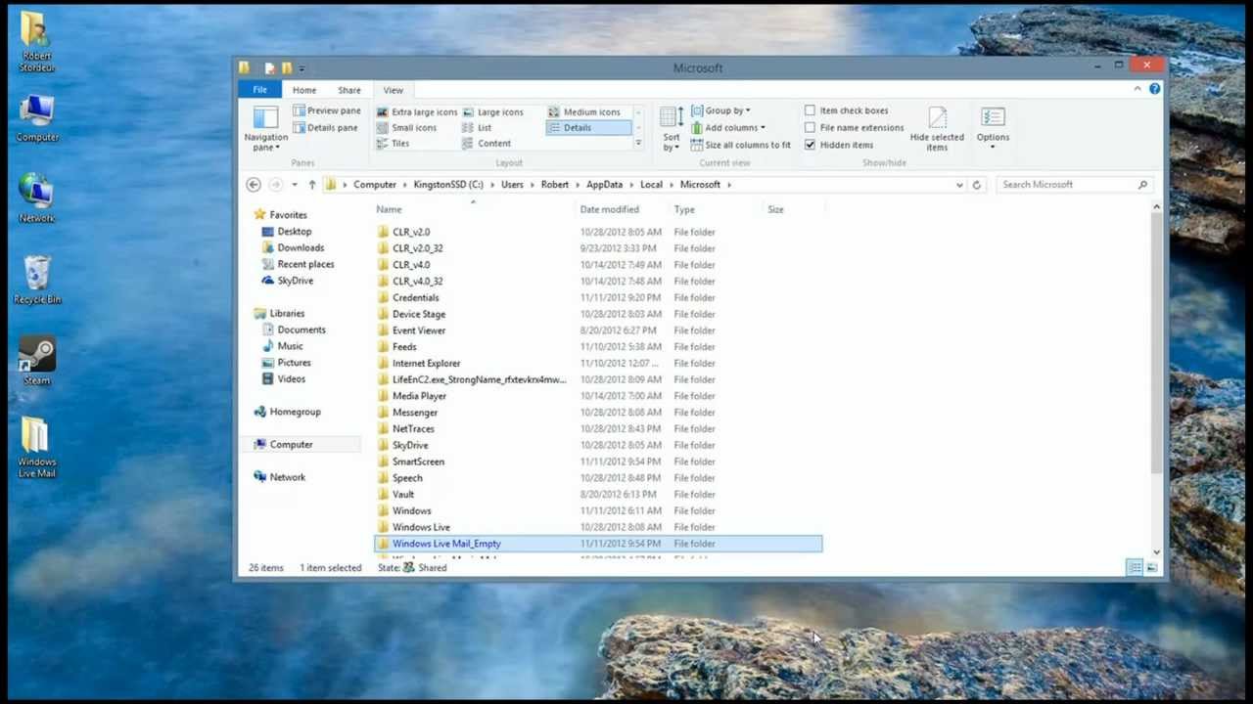Choose Medium icons layout
Screen dimensions: 1253x704
(x=584, y=111)
